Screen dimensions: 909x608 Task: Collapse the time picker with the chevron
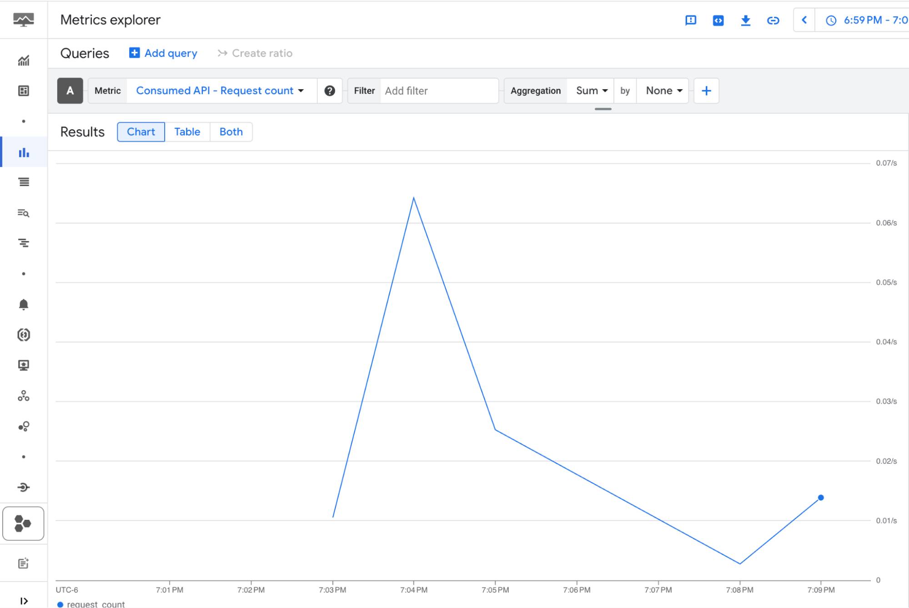[x=804, y=20]
